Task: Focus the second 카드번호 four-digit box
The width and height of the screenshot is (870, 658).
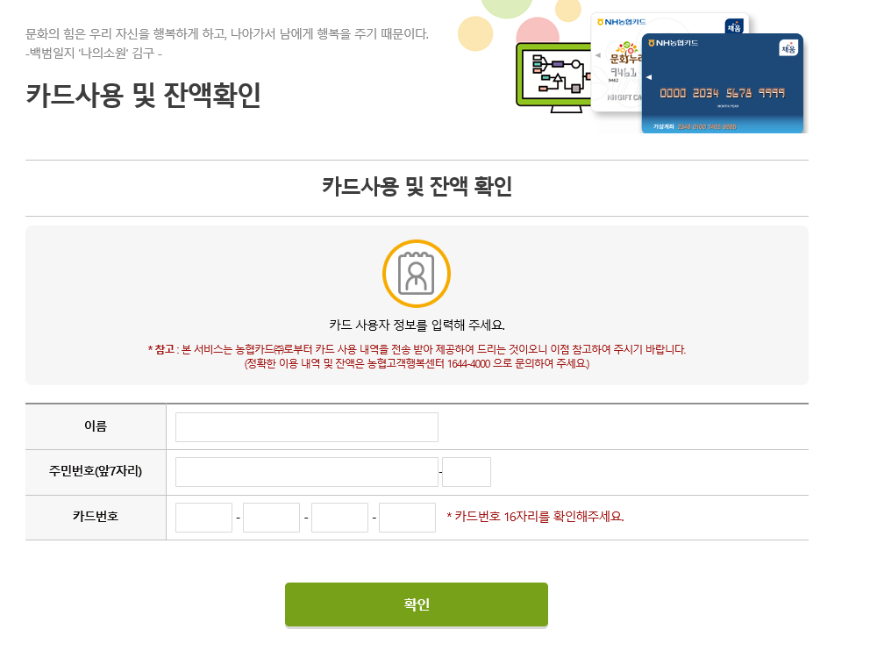Action: (271, 518)
